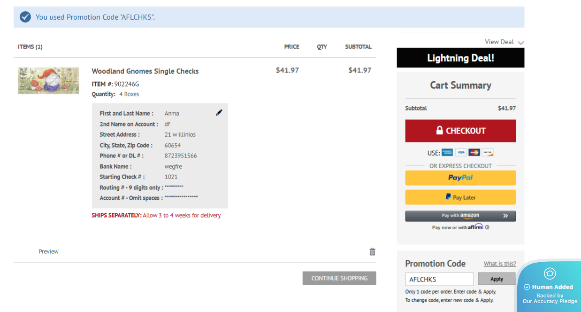Expand the View Deal chevron
The image size is (581, 312).
[520, 42]
